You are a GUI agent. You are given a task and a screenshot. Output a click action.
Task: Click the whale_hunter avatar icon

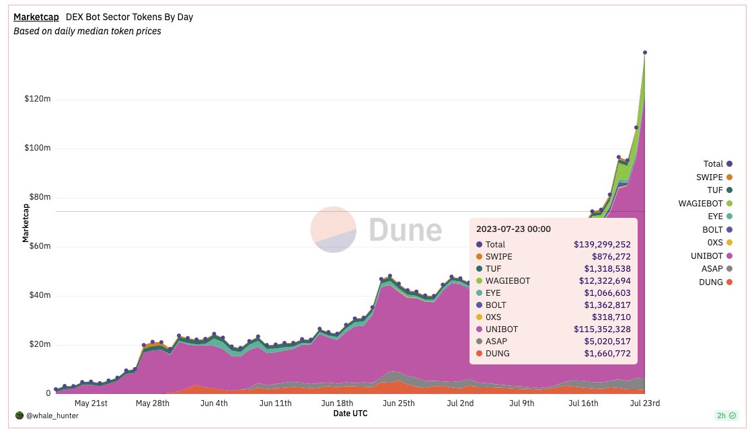[20, 416]
